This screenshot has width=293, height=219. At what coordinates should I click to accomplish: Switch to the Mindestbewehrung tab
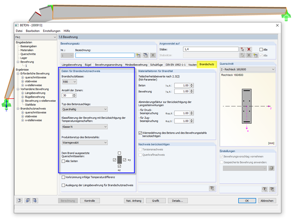point(136,65)
